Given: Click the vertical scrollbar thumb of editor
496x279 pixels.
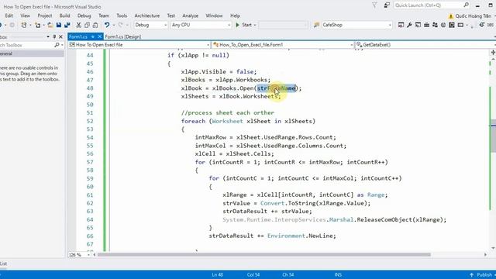Looking at the screenshot, I should pyautogui.click(x=493, y=137).
